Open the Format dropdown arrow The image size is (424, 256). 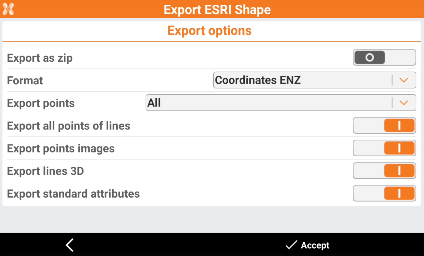click(404, 80)
